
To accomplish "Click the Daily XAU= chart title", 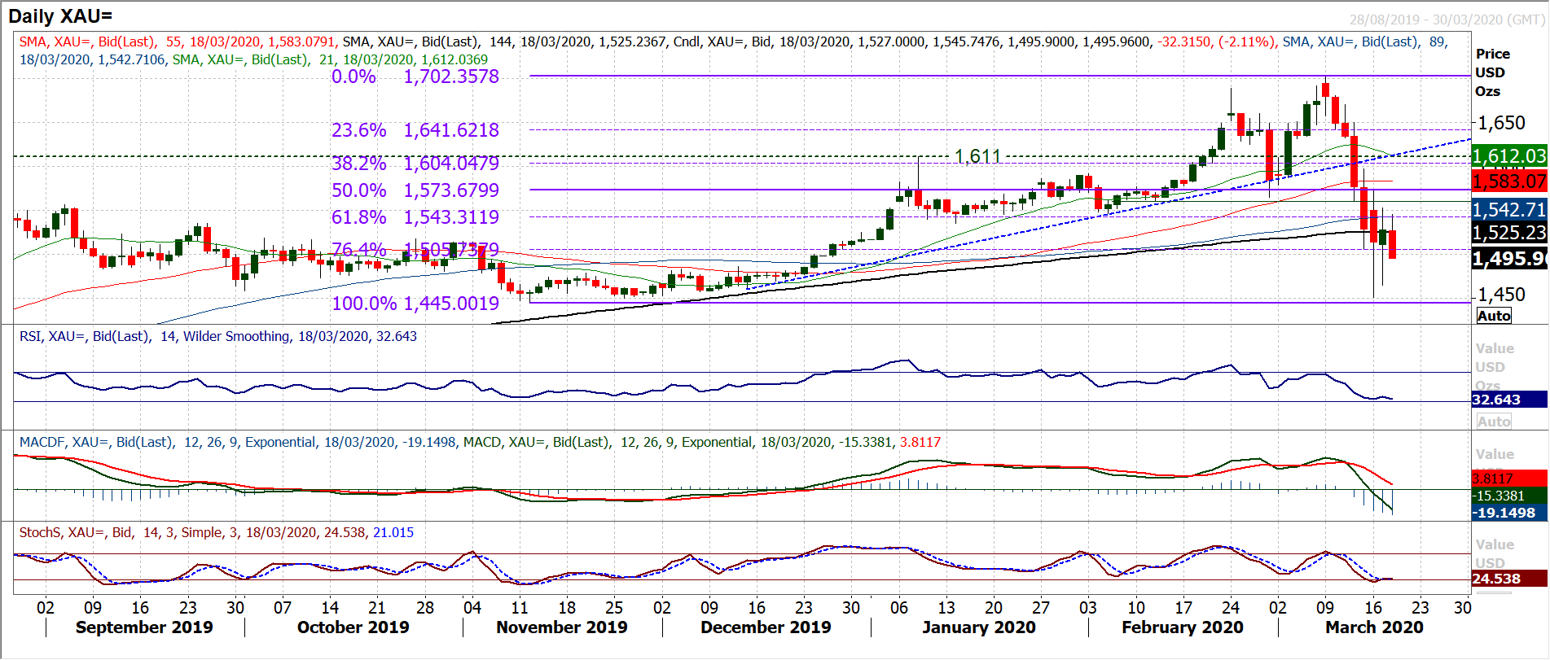I will coord(60,15).
